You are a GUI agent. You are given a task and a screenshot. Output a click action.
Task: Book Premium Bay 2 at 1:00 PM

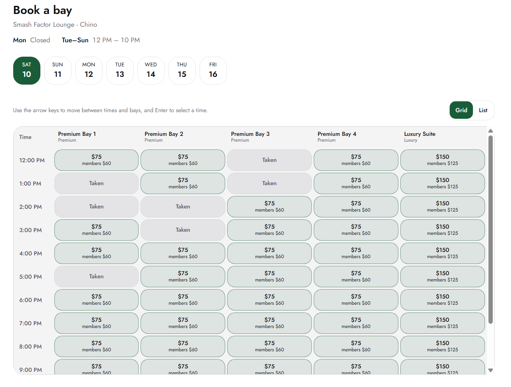tap(183, 183)
